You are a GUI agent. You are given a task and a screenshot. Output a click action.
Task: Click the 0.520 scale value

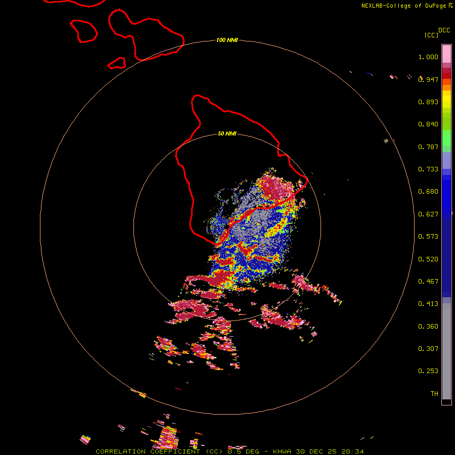428,259
